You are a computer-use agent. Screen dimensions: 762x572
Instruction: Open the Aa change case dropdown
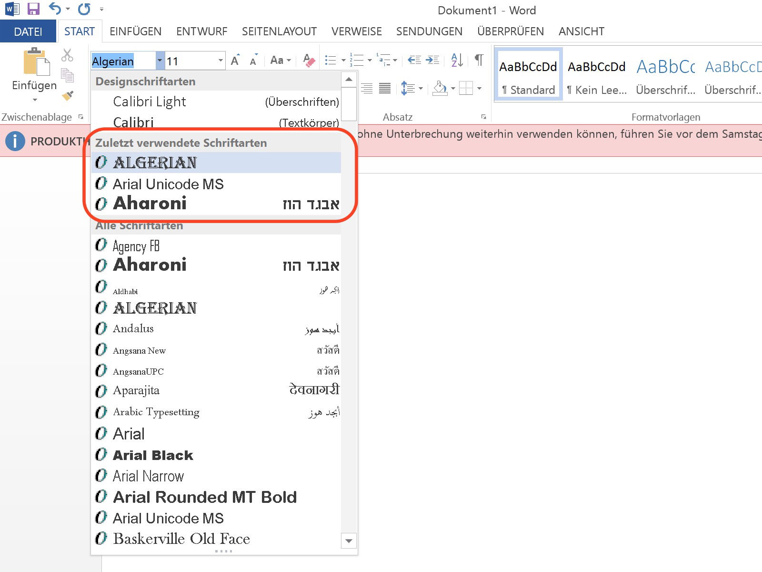pos(281,61)
